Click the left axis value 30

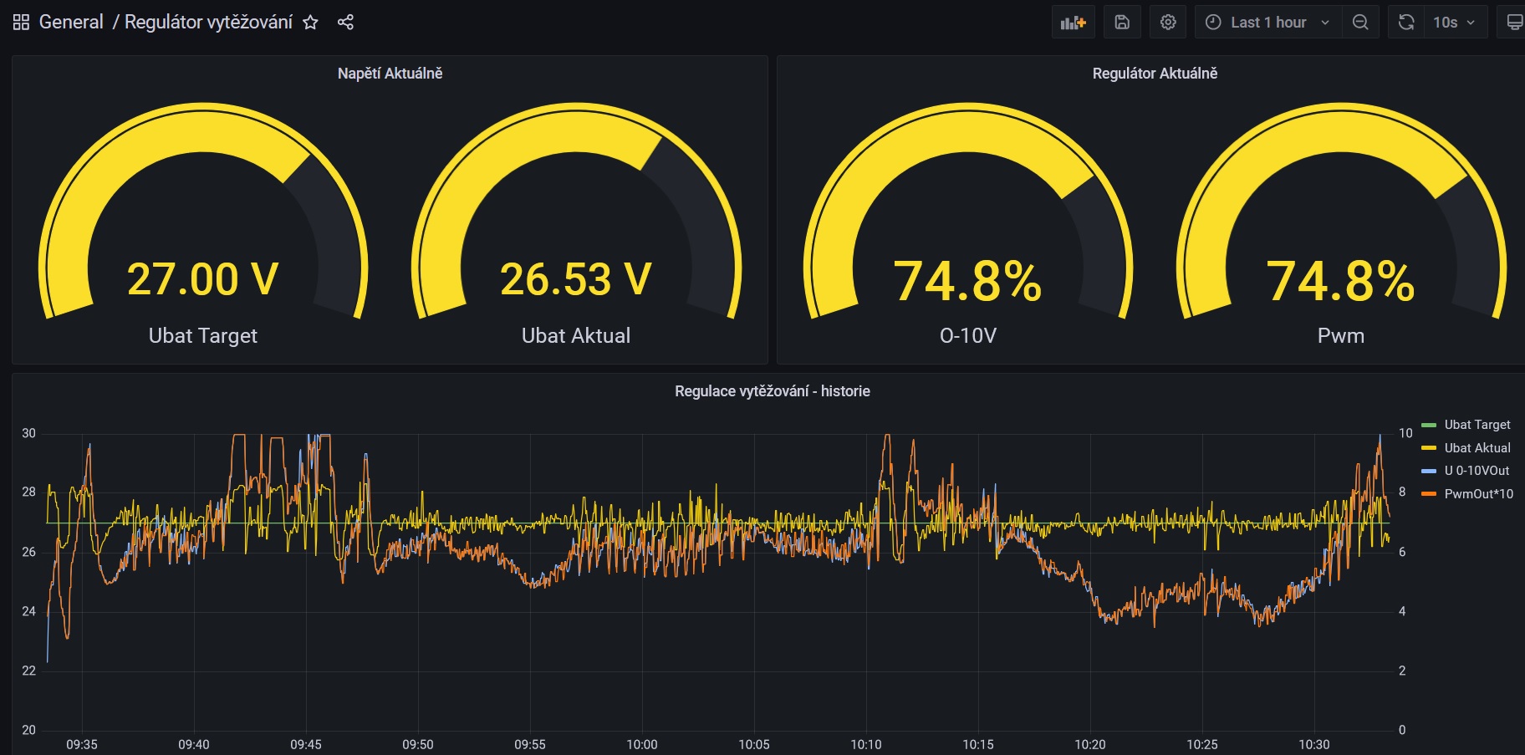[29, 433]
